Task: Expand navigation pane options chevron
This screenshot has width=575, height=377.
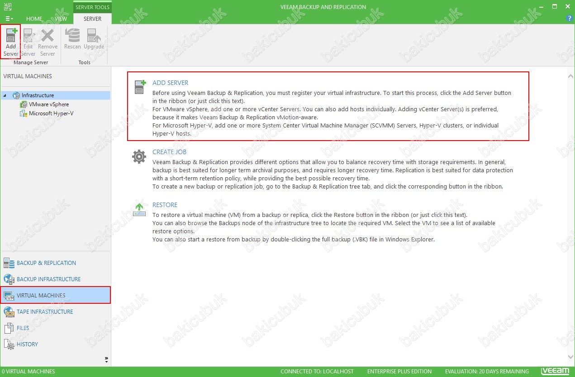Action: tap(106, 360)
